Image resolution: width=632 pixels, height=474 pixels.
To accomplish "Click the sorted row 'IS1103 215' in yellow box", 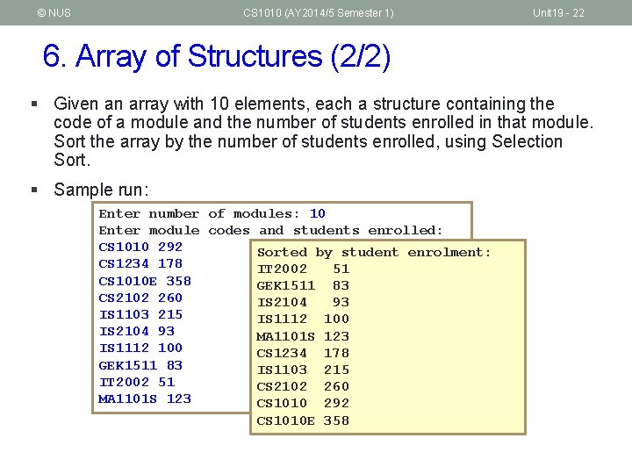I will (x=303, y=370).
